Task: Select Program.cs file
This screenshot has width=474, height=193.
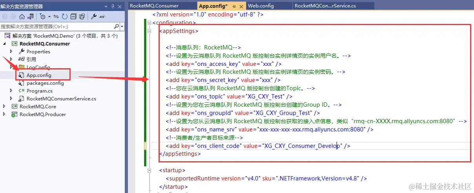Action: click(39, 91)
